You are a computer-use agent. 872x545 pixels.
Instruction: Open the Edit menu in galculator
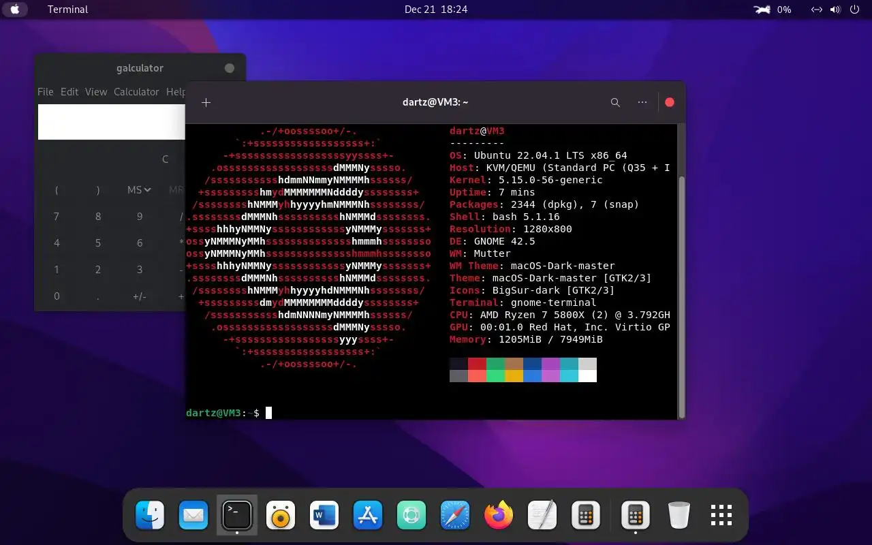point(69,92)
